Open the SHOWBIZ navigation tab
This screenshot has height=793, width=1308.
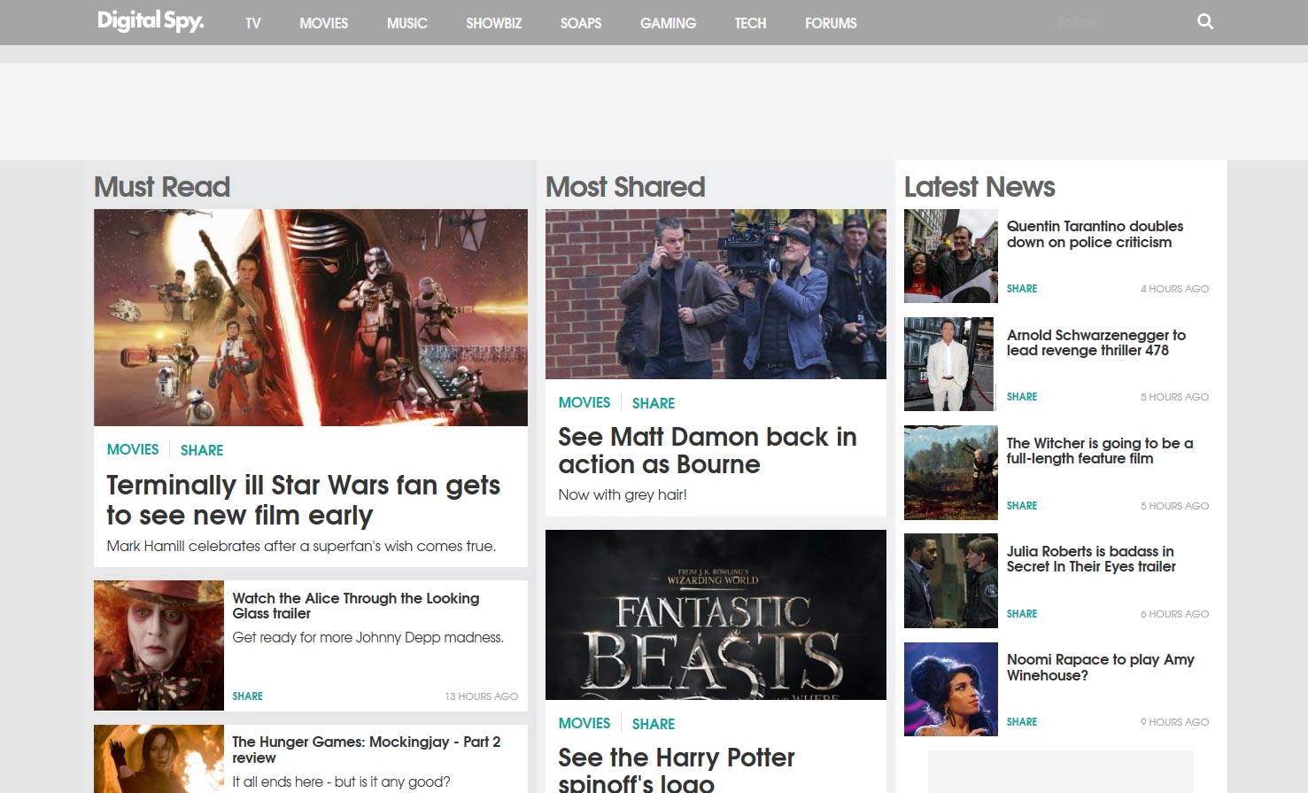tap(493, 23)
